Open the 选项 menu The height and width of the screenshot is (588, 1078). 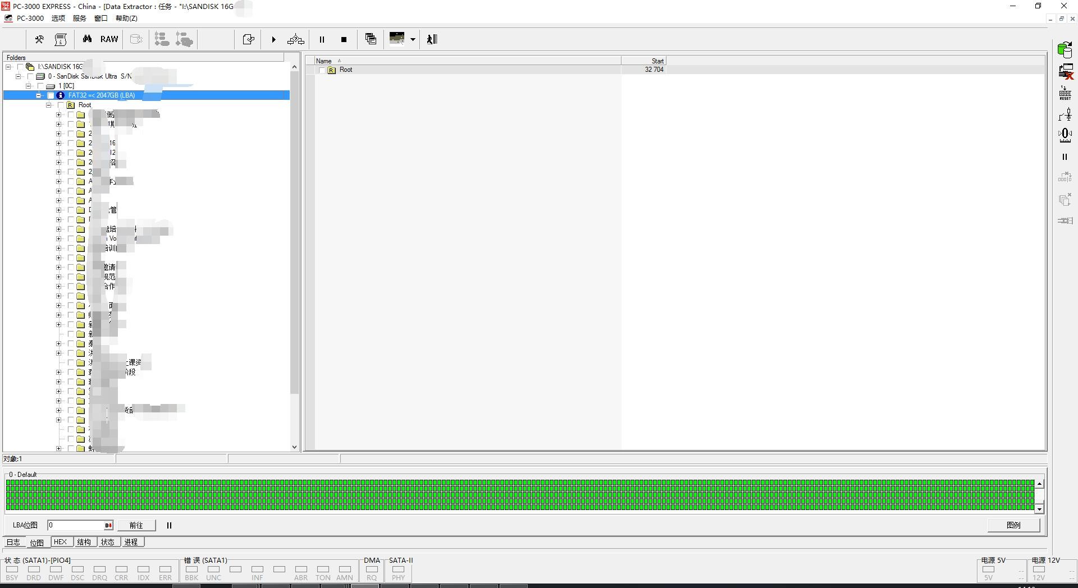click(58, 18)
